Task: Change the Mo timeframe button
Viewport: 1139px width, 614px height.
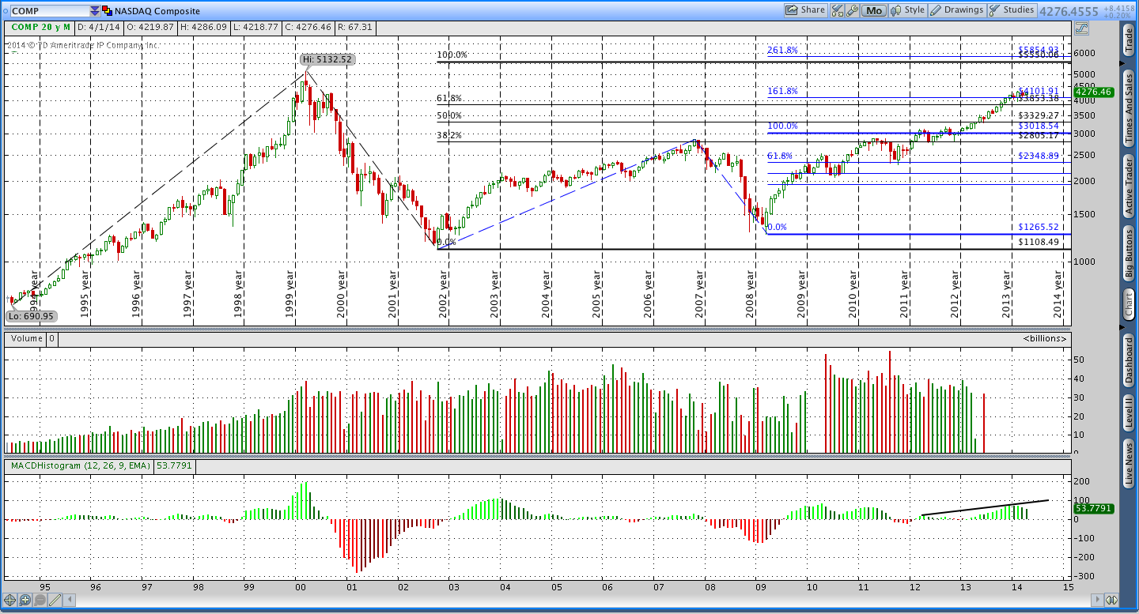Action: pyautogui.click(x=873, y=10)
